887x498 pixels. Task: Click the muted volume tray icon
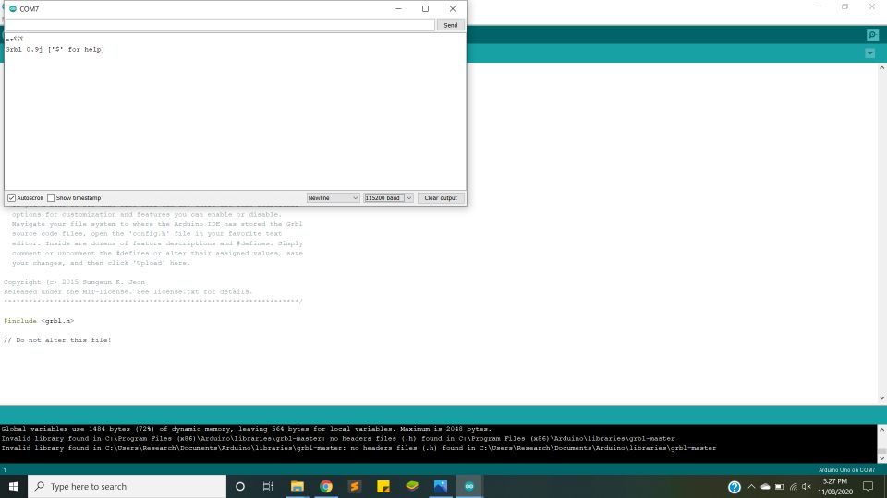pyautogui.click(x=807, y=487)
